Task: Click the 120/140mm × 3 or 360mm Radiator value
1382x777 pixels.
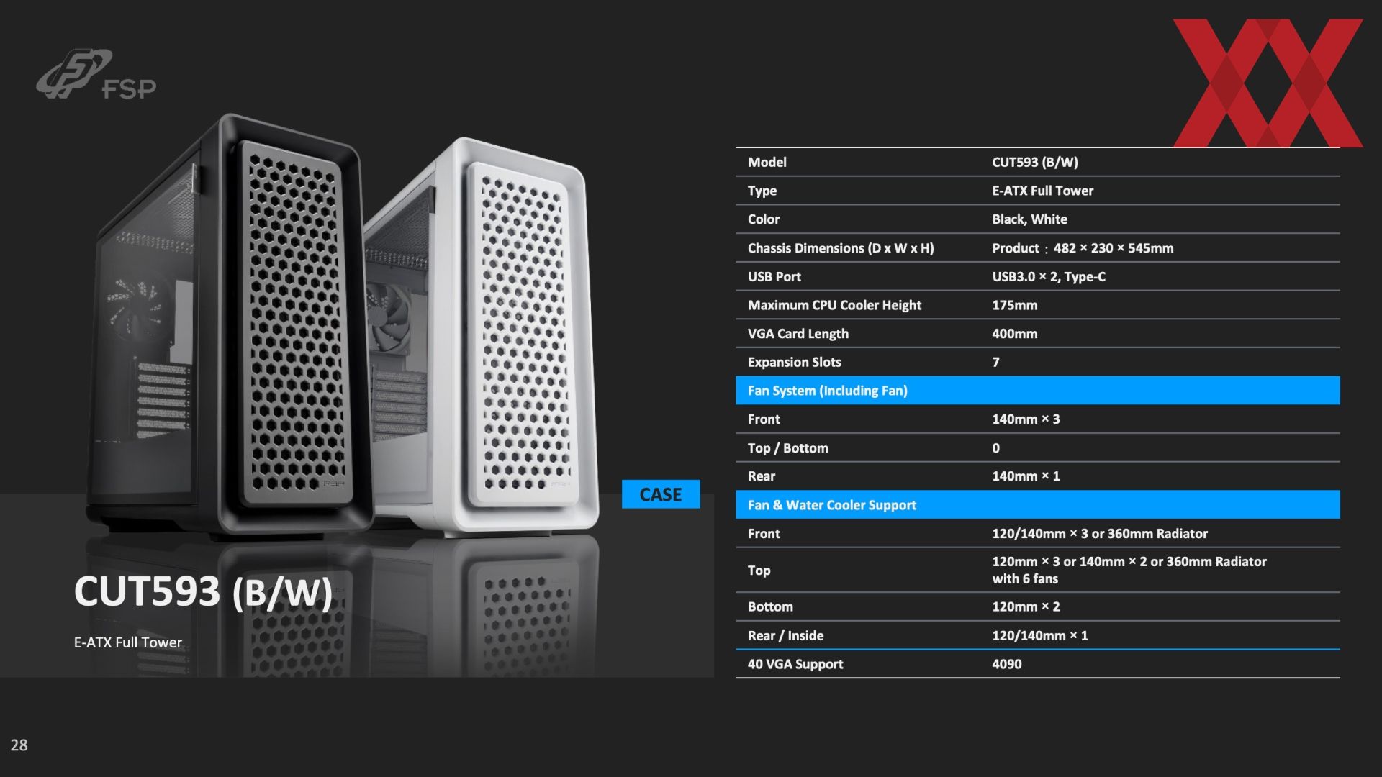Action: 1100,534
